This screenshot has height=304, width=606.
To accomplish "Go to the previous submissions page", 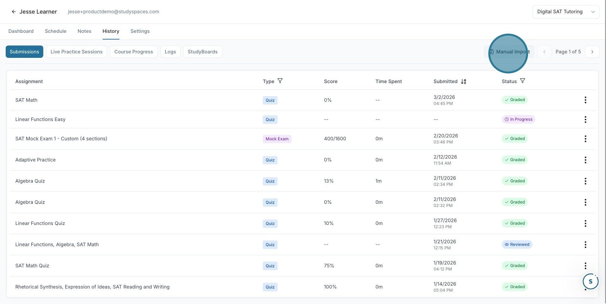I will 544,52.
